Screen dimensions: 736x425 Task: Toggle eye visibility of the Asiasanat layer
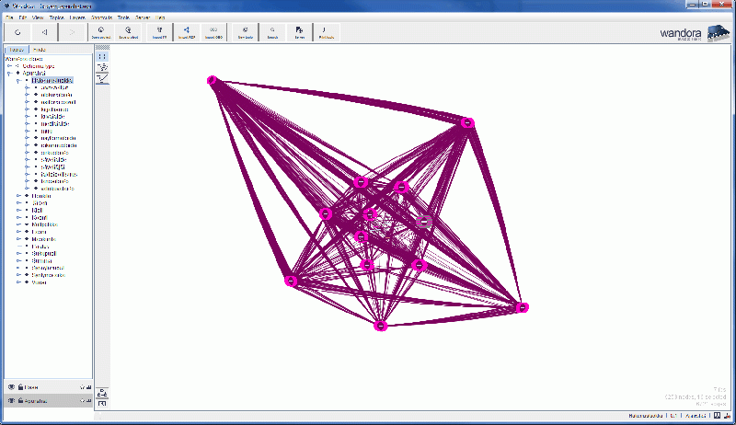pyautogui.click(x=12, y=401)
